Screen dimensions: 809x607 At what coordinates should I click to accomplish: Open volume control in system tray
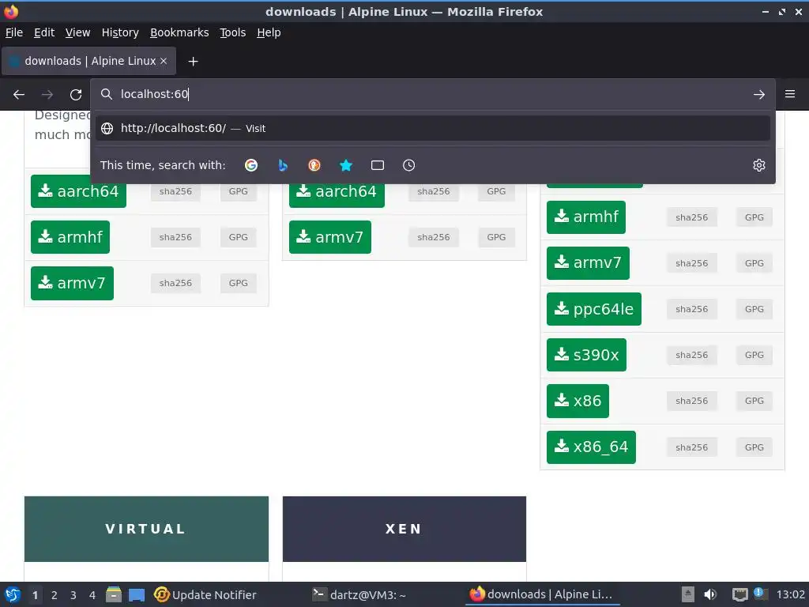[710, 594]
